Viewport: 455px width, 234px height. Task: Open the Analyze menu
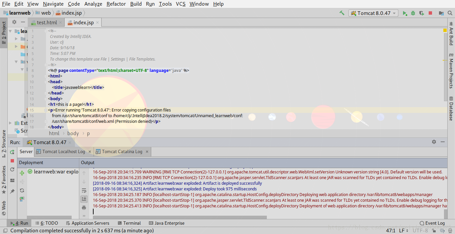click(93, 4)
